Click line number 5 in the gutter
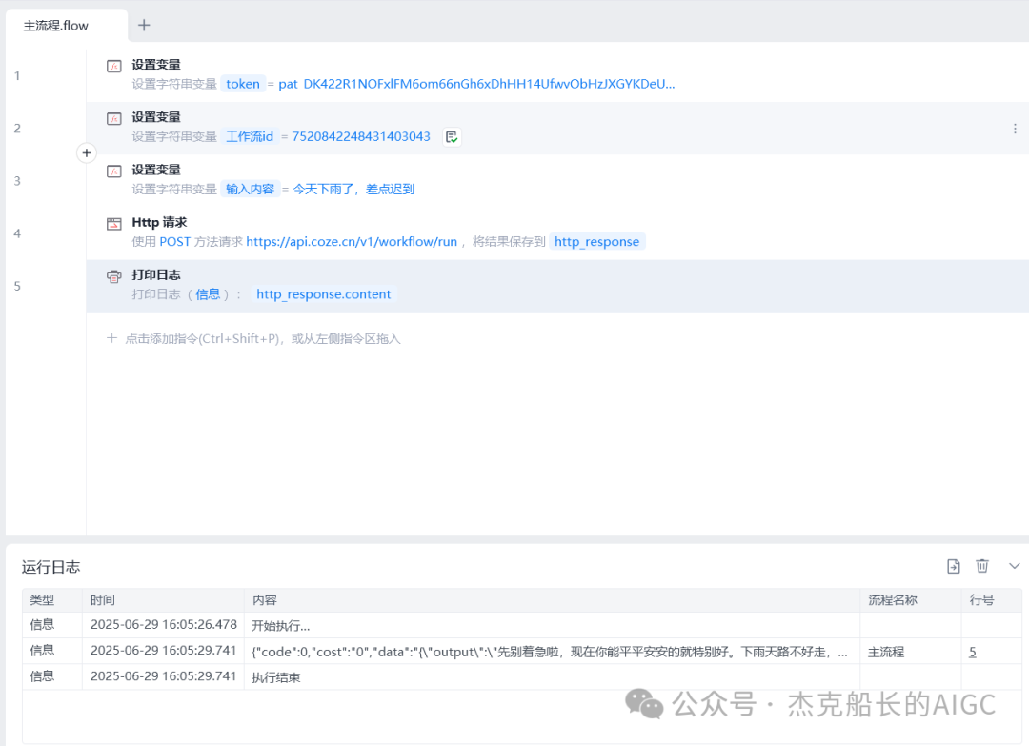The image size is (1029, 746). coord(17,286)
